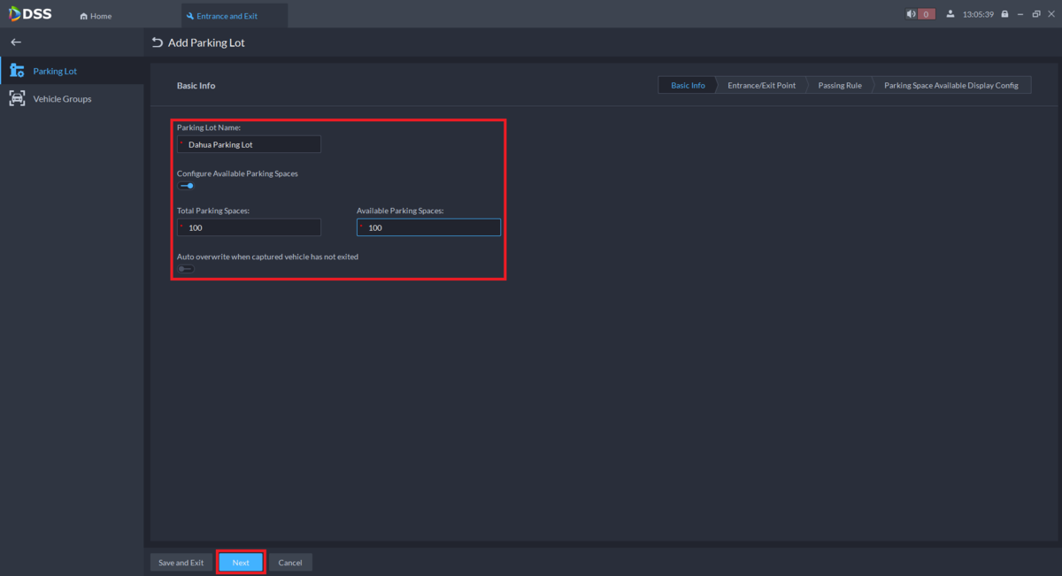Click the back arrow in the sidebar
The height and width of the screenshot is (576, 1062).
point(16,42)
